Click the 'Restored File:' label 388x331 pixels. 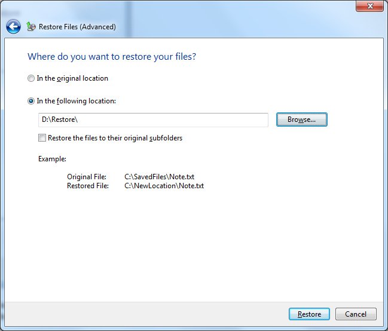click(x=88, y=186)
